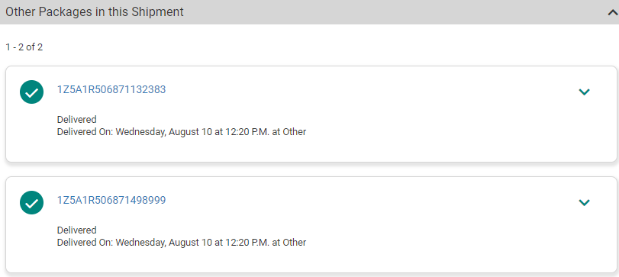619x277 pixels.
Task: Collapse the Other Packages in this Shipment section
Action: 613,13
